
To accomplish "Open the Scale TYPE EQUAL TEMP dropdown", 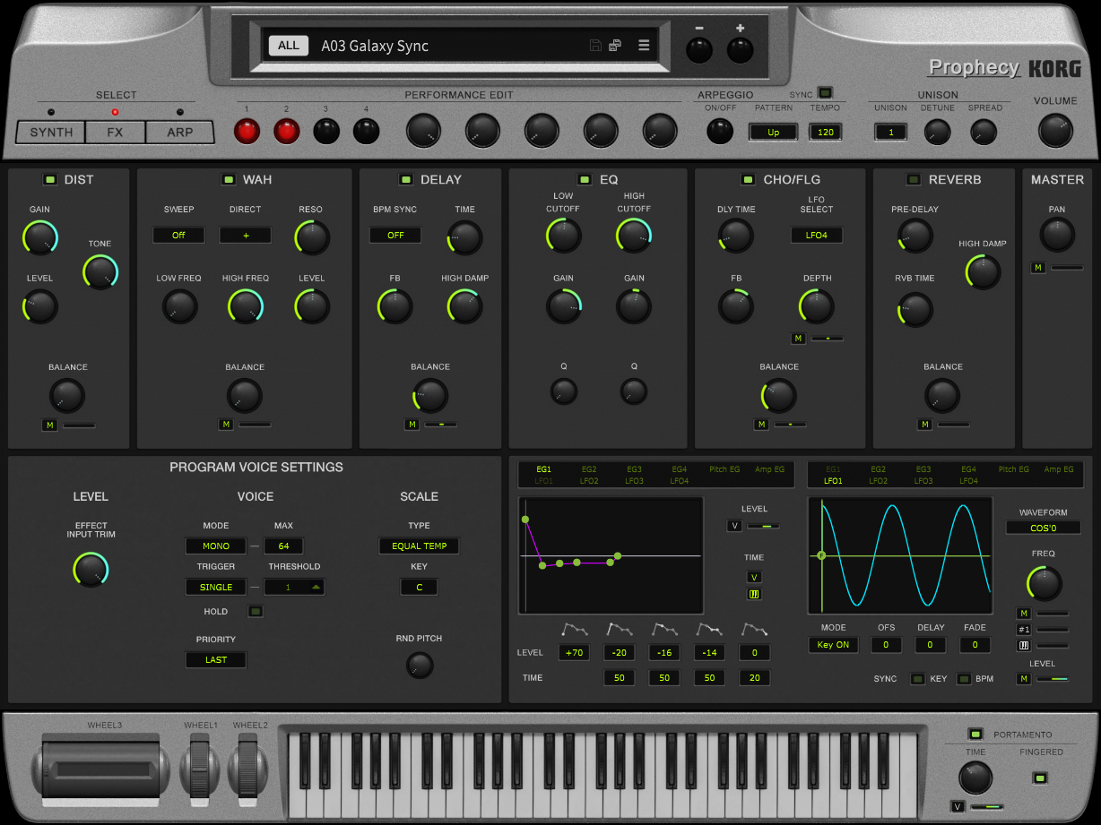I will pyautogui.click(x=419, y=546).
